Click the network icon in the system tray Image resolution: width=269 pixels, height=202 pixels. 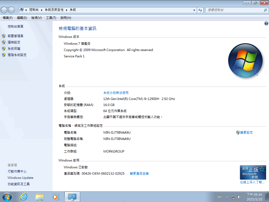tap(233, 197)
